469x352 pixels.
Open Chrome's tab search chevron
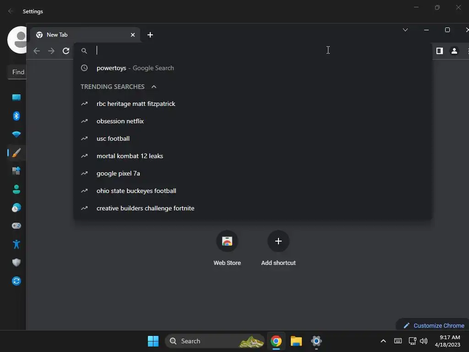[x=405, y=30]
